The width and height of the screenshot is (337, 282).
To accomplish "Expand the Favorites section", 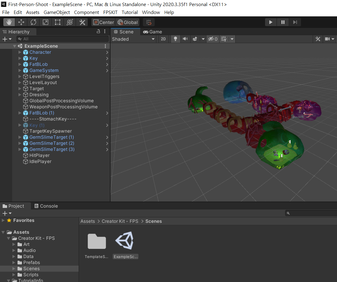I will pos(3,220).
